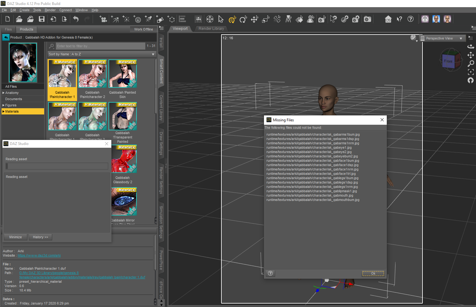Viewport: 476px width, 307px height.
Task: Select the Universal tool icon
Action: 232,19
